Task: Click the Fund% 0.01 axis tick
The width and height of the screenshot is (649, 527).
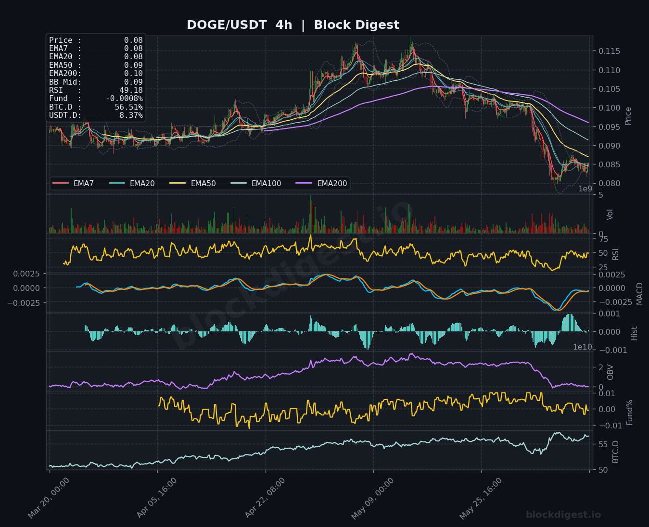Action: pos(607,394)
